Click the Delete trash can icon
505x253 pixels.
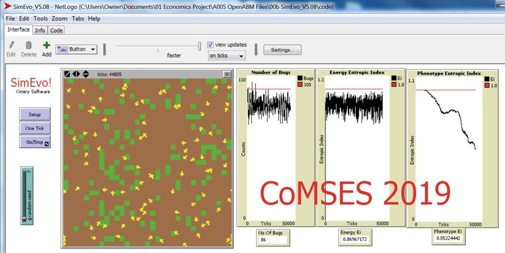(29, 45)
